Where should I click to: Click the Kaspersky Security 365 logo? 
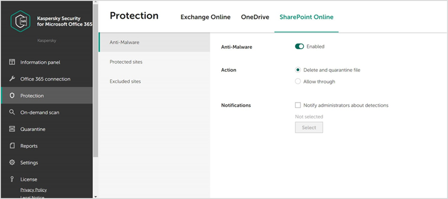tap(21, 21)
